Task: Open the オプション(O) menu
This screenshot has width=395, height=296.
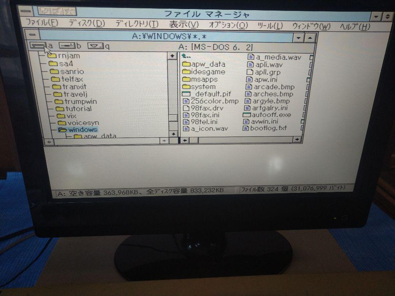Action: click(x=228, y=25)
